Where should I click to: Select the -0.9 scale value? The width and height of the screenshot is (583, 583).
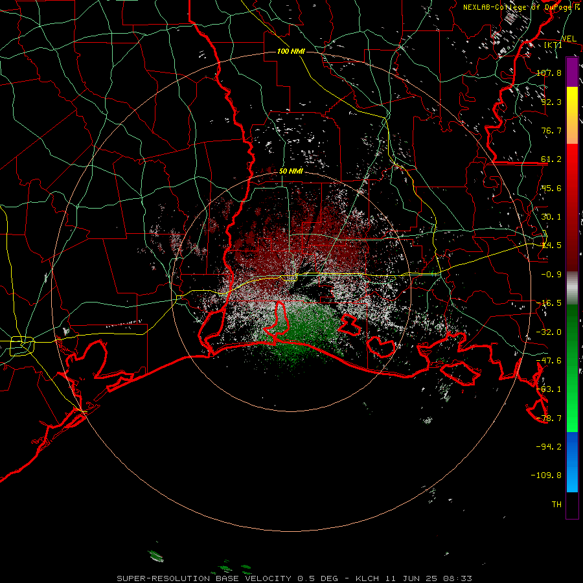click(x=551, y=275)
